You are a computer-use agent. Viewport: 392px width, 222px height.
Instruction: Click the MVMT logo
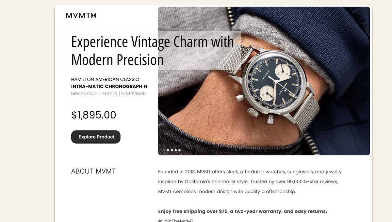[81, 15]
